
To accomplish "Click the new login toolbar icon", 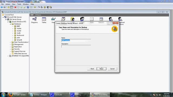I will (48, 7).
